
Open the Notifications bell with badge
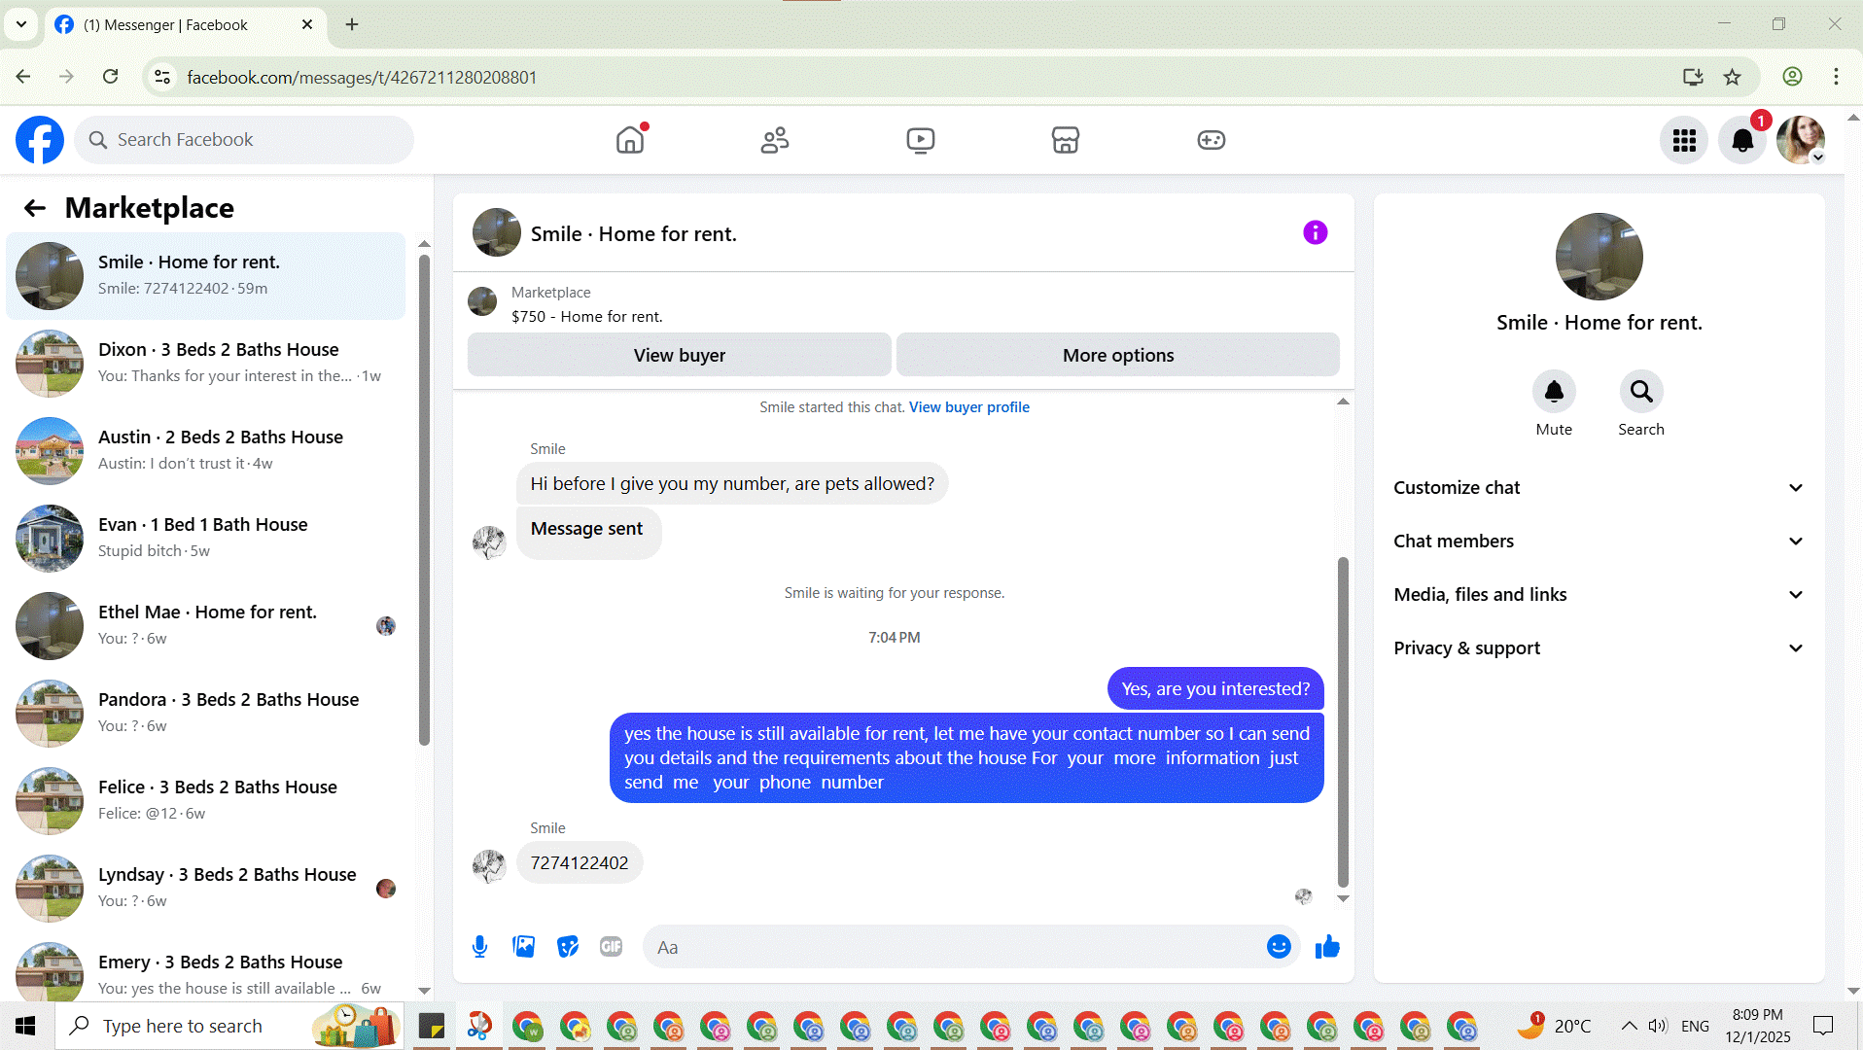[1742, 140]
